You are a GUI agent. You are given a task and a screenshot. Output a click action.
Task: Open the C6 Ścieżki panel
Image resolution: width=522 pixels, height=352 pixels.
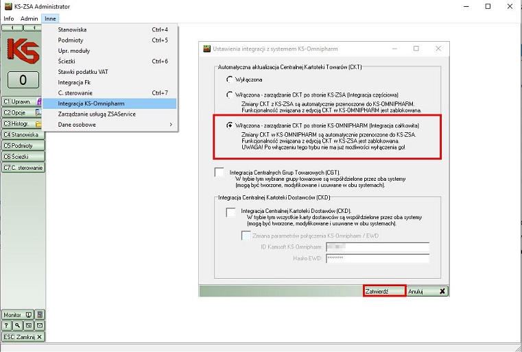coord(23,157)
